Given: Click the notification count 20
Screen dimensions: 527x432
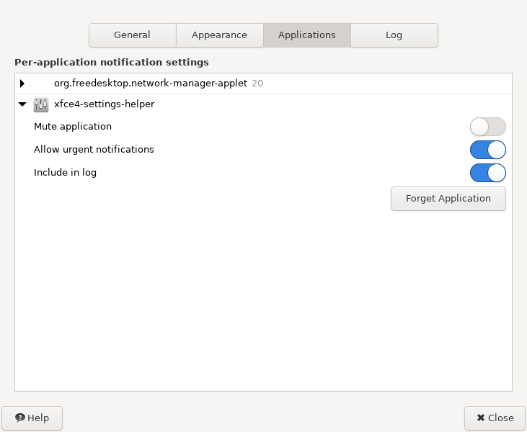Looking at the screenshot, I should click(257, 84).
